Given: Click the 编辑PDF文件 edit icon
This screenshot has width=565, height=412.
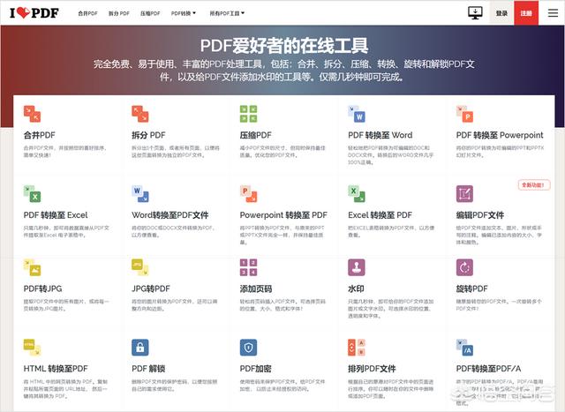Looking at the screenshot, I should (x=465, y=194).
